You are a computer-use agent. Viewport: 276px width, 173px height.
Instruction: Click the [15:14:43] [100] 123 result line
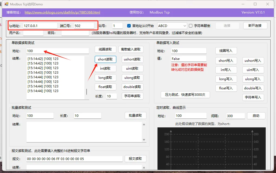coord(43,73)
